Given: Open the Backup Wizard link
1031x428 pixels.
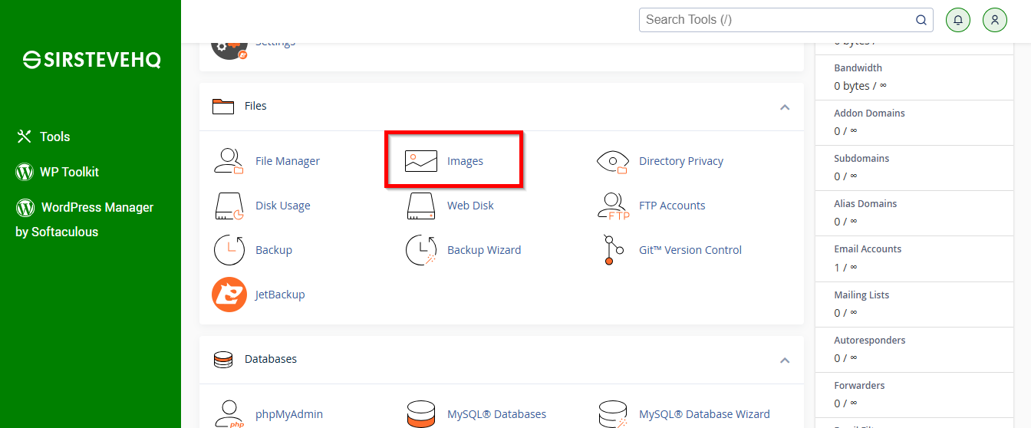Looking at the screenshot, I should point(484,250).
